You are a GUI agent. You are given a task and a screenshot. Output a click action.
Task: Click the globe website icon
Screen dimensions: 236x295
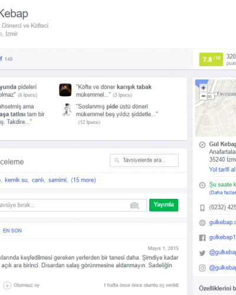202,222
